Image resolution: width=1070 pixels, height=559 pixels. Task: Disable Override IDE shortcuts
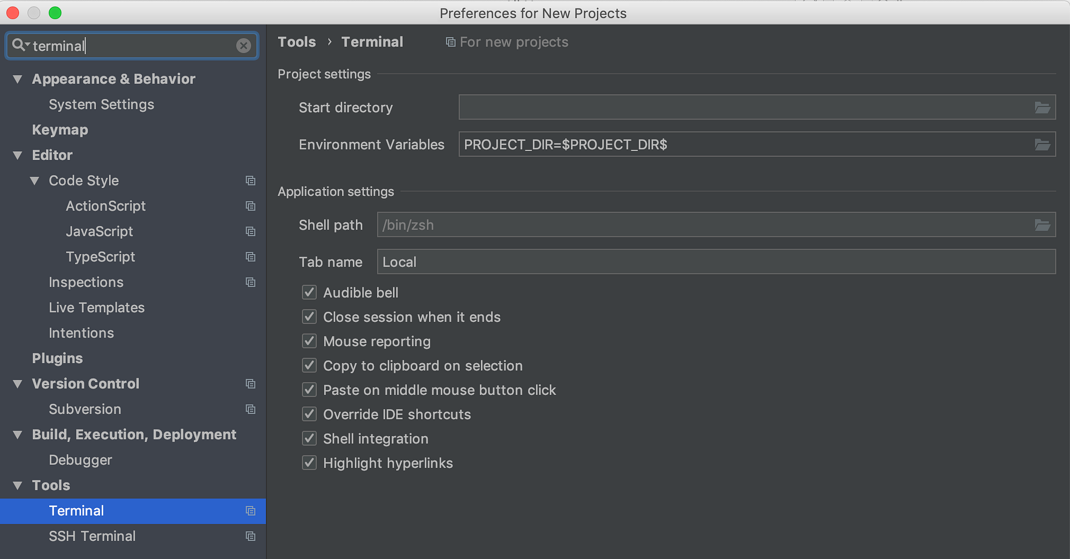point(309,414)
